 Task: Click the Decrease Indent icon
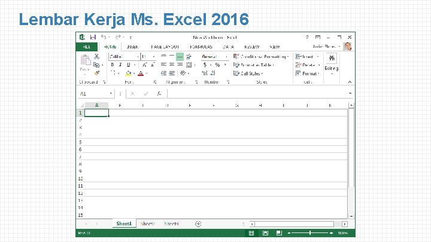pos(163,73)
